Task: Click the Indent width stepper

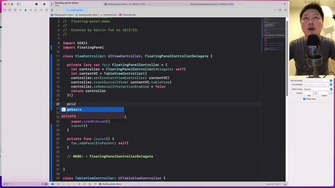Action: click(331, 93)
